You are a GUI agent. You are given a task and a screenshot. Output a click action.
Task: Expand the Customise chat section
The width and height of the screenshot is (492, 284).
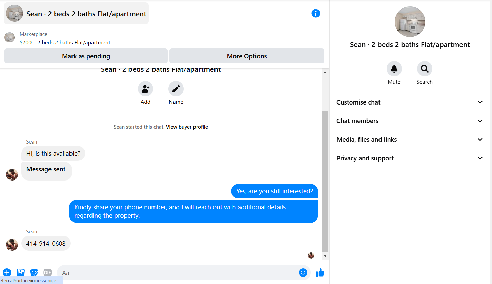pos(410,102)
